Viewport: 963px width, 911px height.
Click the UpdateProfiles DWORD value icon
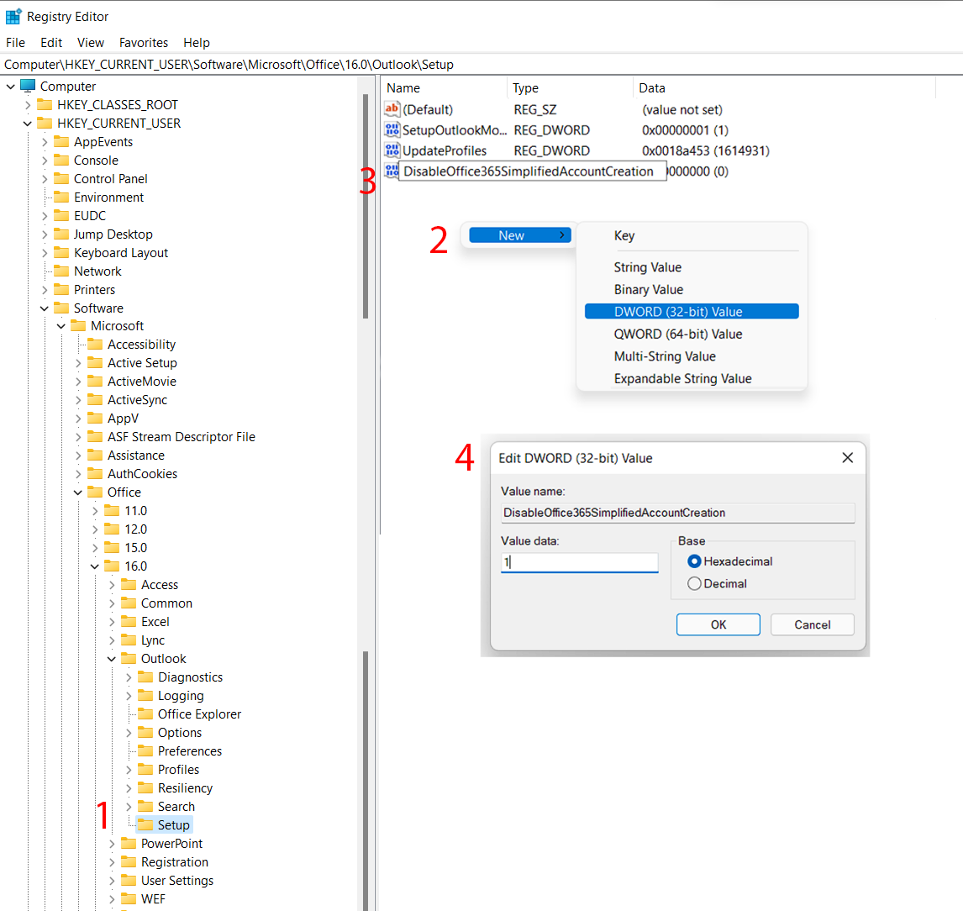pos(392,150)
